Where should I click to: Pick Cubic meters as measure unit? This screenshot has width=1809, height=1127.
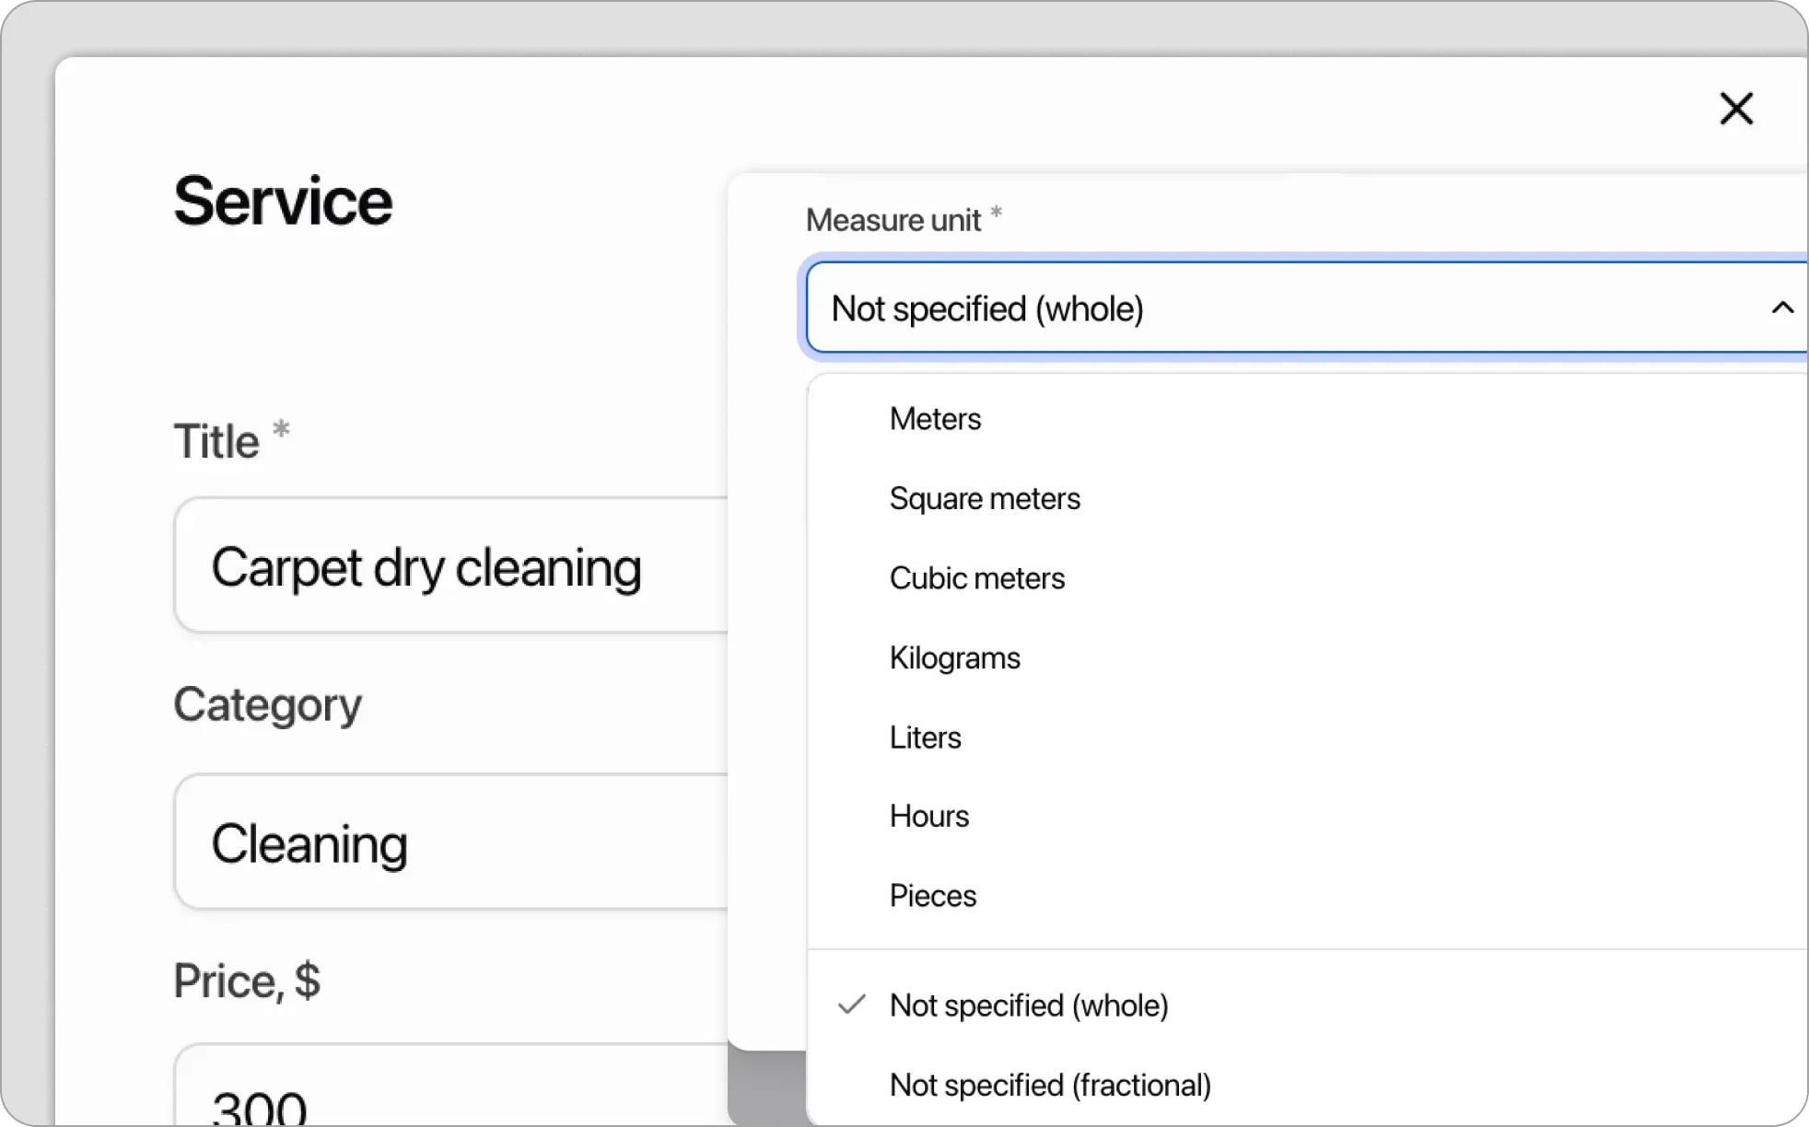pyautogui.click(x=976, y=578)
